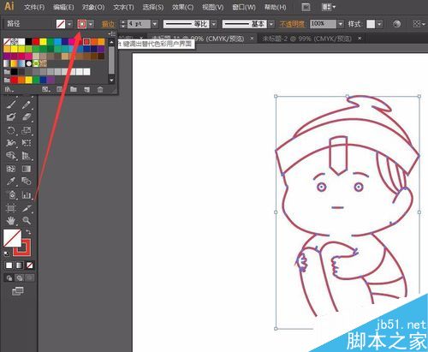Select the Perspective Grid tool
Screen dimensions: 428x352
coord(27,156)
